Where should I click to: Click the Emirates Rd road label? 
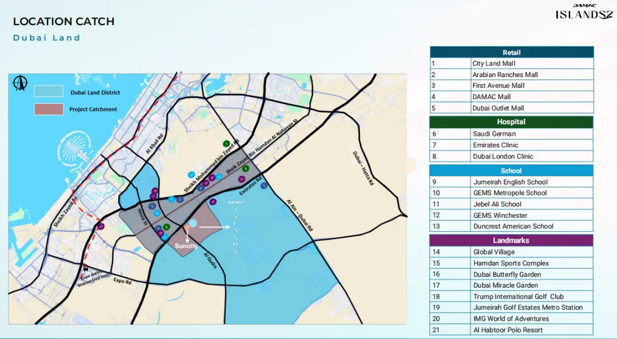pos(251,186)
